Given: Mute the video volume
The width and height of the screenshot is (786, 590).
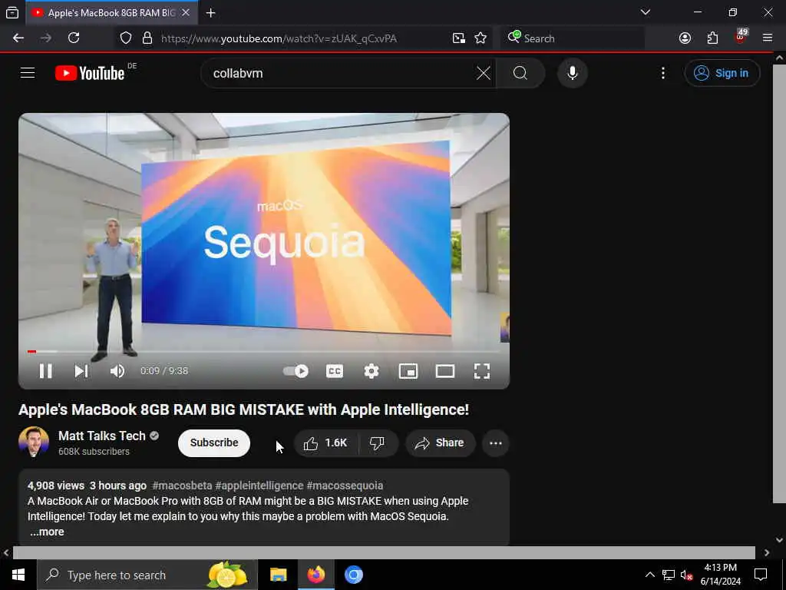Looking at the screenshot, I should tap(117, 371).
